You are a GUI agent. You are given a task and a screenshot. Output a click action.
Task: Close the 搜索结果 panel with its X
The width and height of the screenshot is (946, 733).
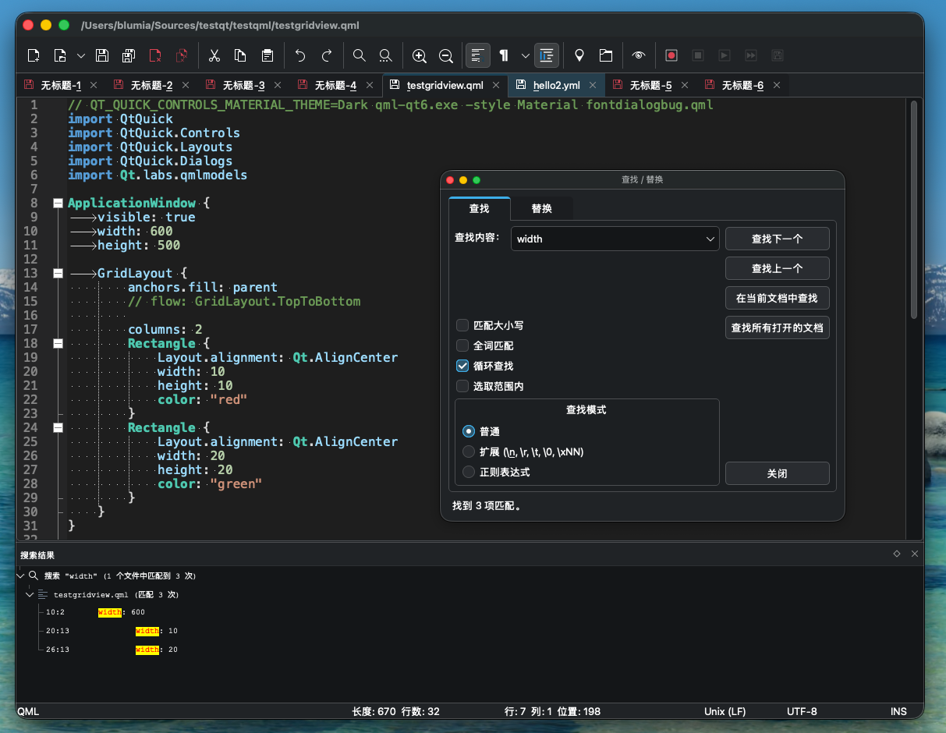(x=915, y=554)
